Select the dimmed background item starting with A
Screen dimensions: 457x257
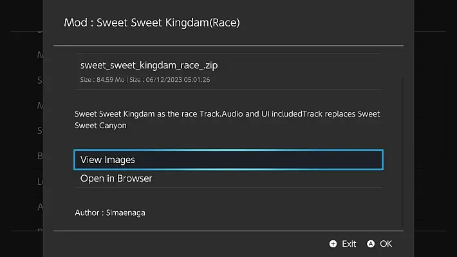(40, 207)
